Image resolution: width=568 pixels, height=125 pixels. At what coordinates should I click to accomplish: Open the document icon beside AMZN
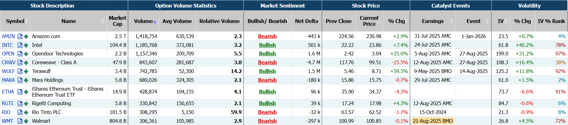tap(20, 37)
